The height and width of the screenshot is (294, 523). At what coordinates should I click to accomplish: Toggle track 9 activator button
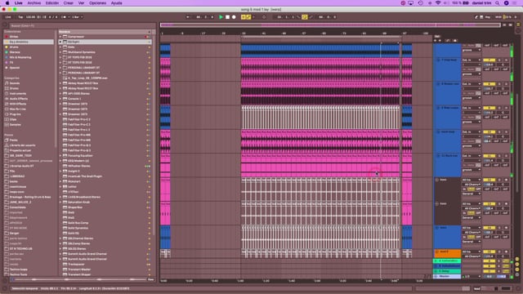click(x=489, y=108)
